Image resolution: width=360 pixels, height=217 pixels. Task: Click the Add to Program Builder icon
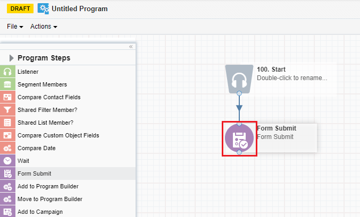7,186
